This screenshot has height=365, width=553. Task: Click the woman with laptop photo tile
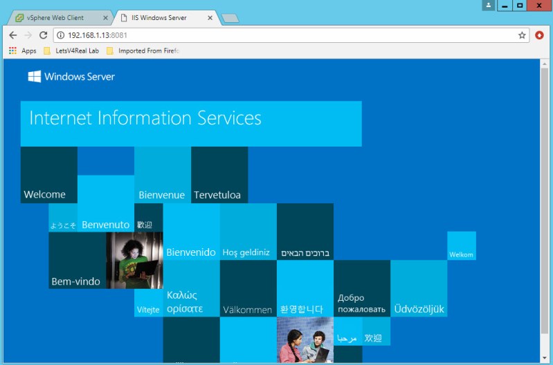click(134, 260)
